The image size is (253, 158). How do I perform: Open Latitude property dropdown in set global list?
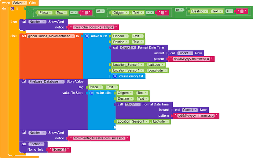tap(156, 65)
